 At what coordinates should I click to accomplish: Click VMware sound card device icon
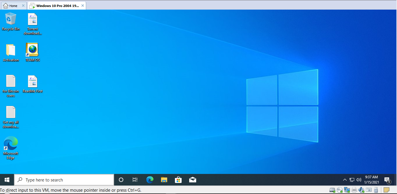pyautogui.click(x=361, y=190)
